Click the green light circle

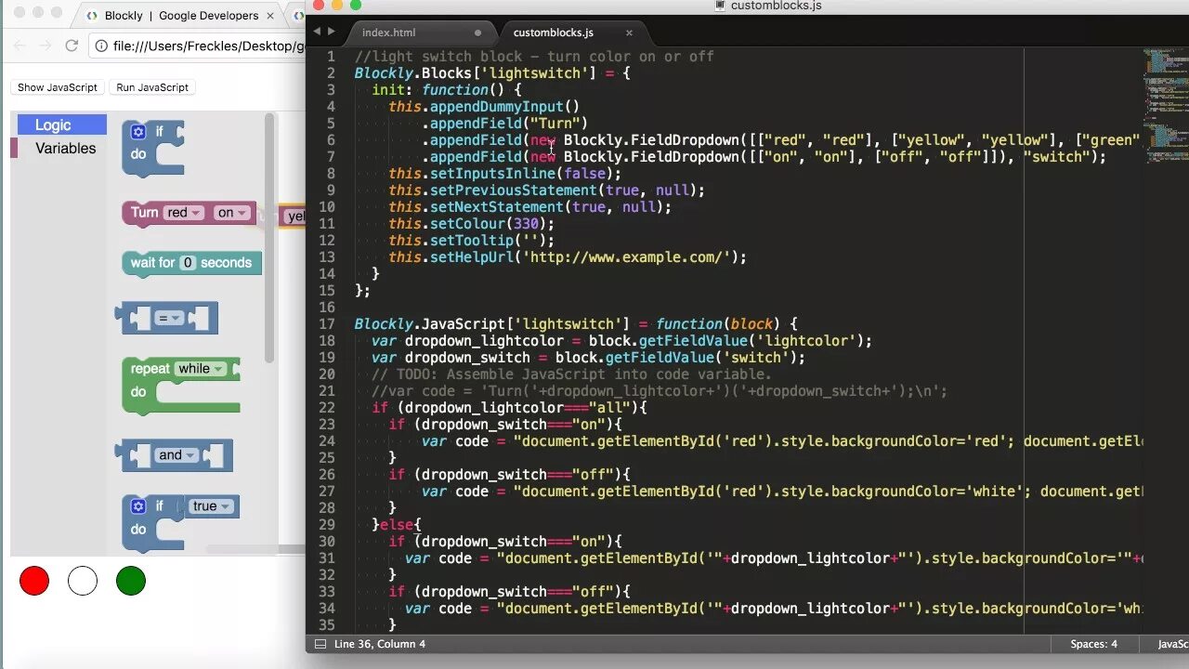131,581
